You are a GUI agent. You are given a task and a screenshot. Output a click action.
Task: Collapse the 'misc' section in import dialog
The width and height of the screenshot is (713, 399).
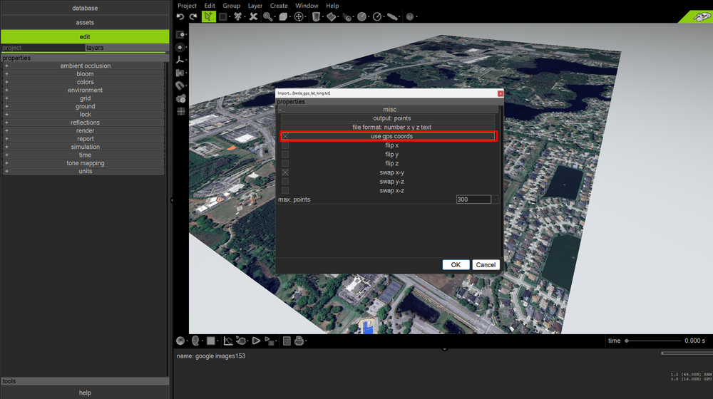tap(280, 110)
